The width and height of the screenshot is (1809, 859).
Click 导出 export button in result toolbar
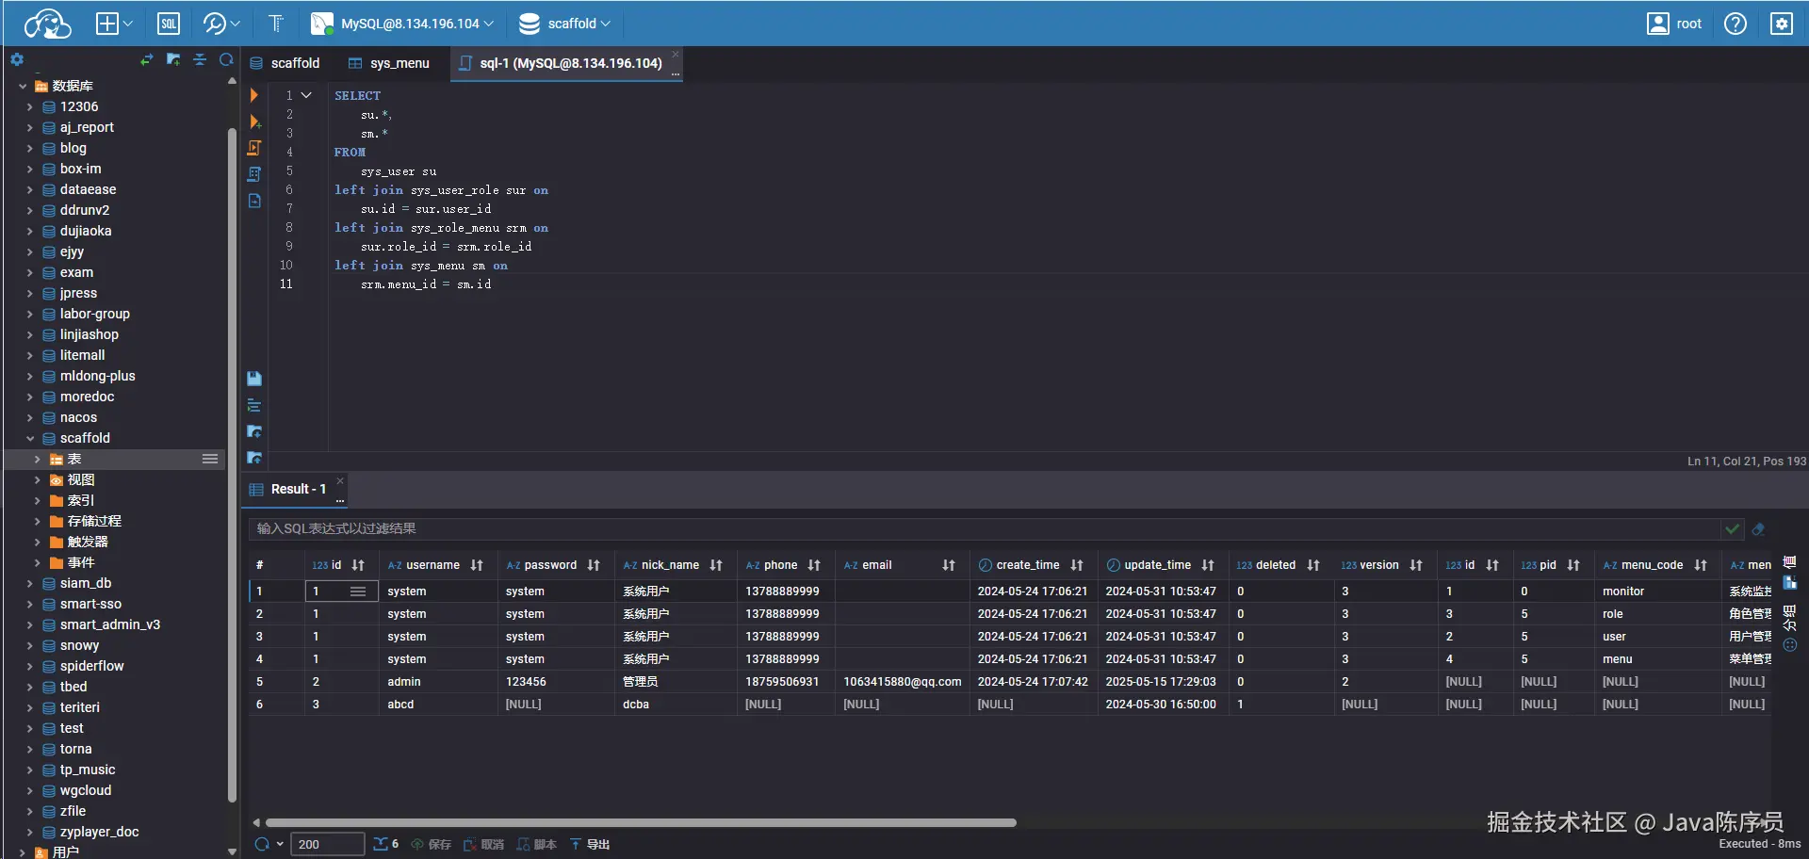click(589, 845)
